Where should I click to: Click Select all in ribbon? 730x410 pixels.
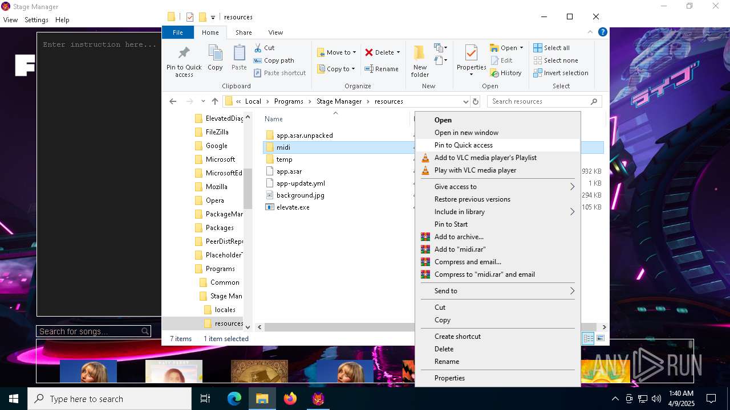click(551, 48)
